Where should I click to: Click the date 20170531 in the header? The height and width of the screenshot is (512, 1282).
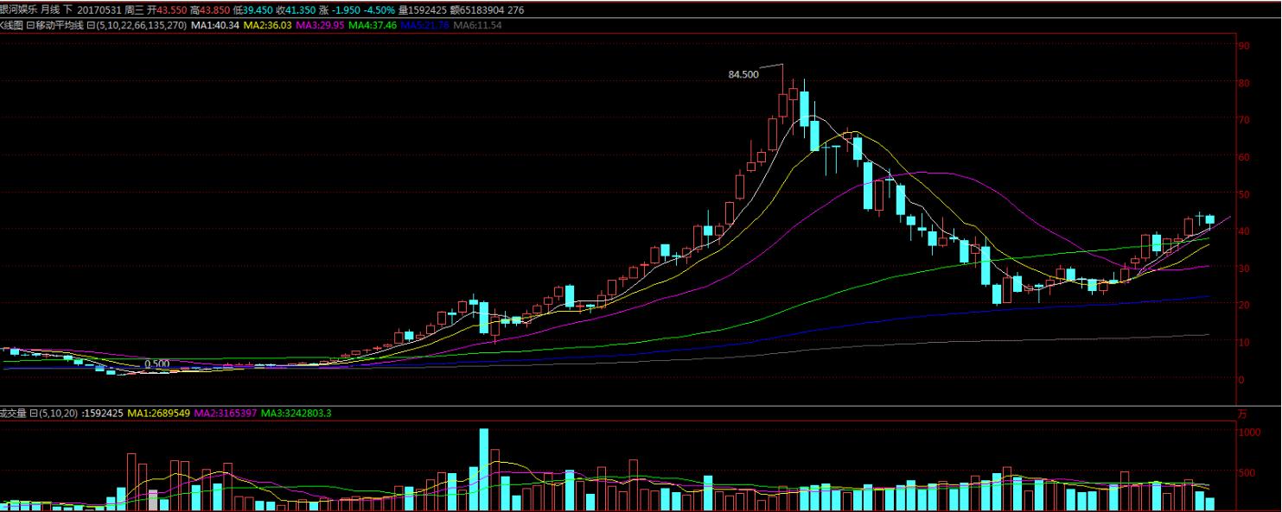[x=99, y=9]
